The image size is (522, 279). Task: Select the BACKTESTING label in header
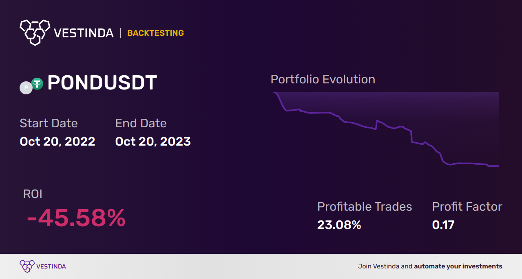point(155,33)
